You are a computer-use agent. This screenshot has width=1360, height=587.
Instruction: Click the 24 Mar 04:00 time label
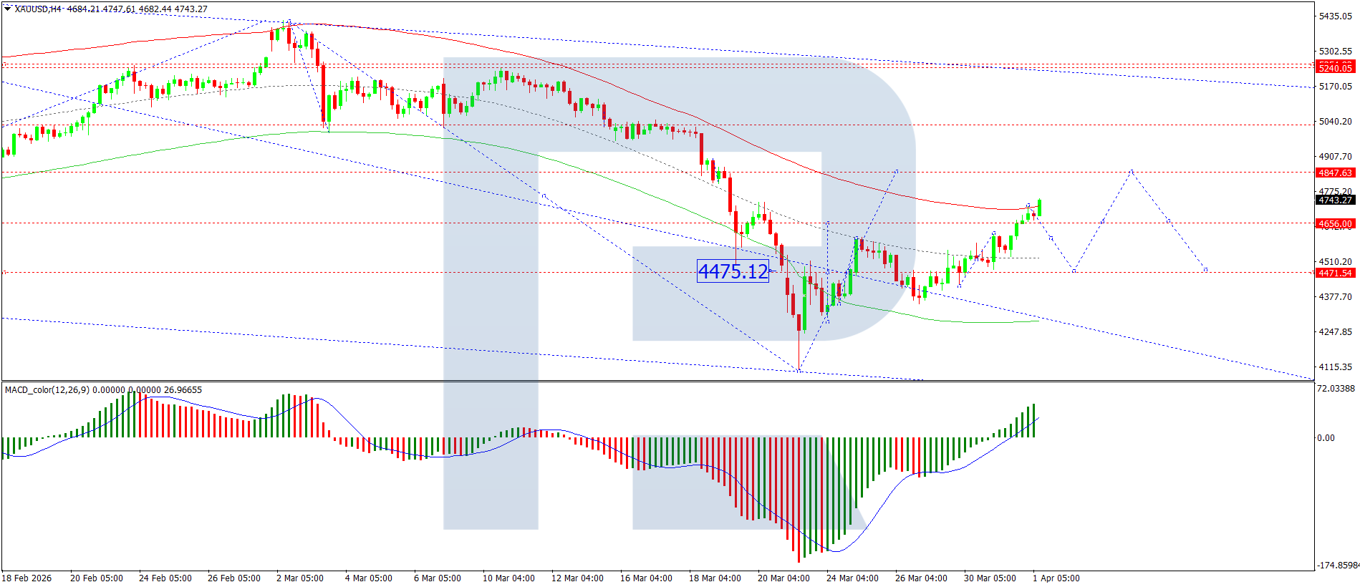[x=852, y=578]
